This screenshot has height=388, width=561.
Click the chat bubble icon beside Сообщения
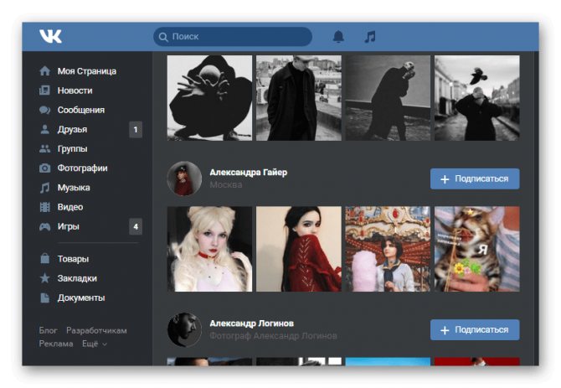coord(44,110)
